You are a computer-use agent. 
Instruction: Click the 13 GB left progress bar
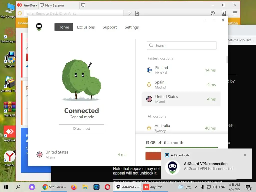[x=181, y=147]
